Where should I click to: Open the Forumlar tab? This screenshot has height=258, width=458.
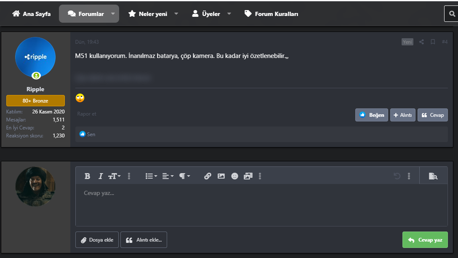click(85, 14)
